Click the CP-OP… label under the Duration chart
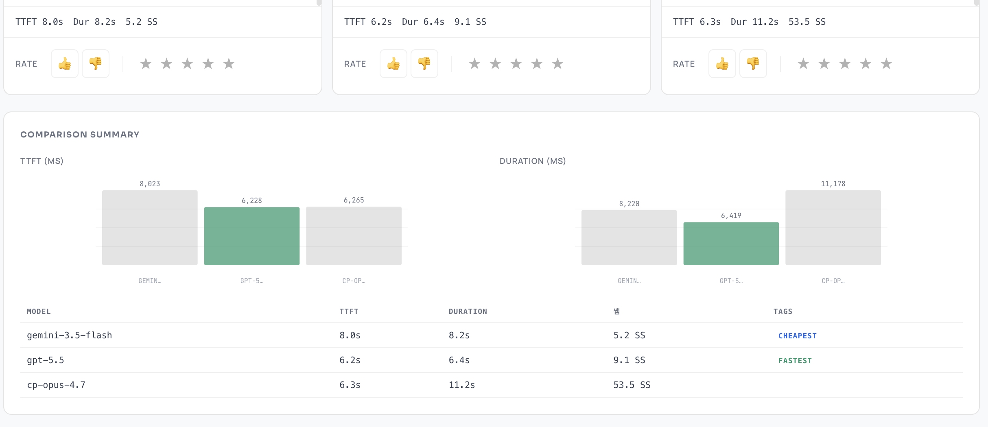 pyautogui.click(x=833, y=281)
